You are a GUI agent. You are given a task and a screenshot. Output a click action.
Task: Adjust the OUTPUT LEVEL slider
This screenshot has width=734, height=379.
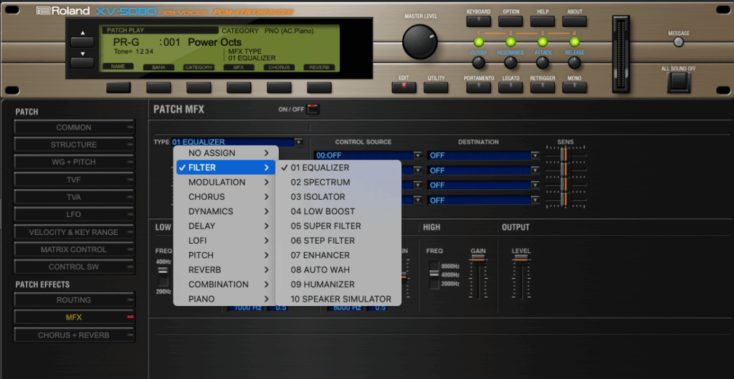pyautogui.click(x=522, y=259)
